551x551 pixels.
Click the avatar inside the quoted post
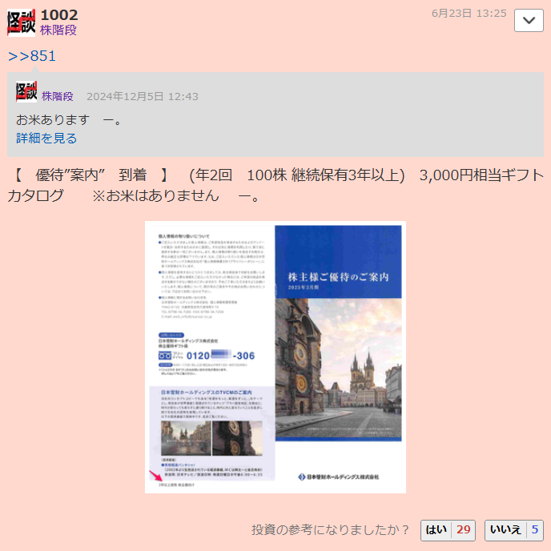[x=26, y=92]
